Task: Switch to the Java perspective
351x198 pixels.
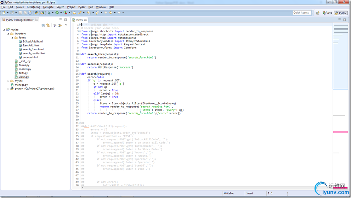Action: (x=327, y=13)
